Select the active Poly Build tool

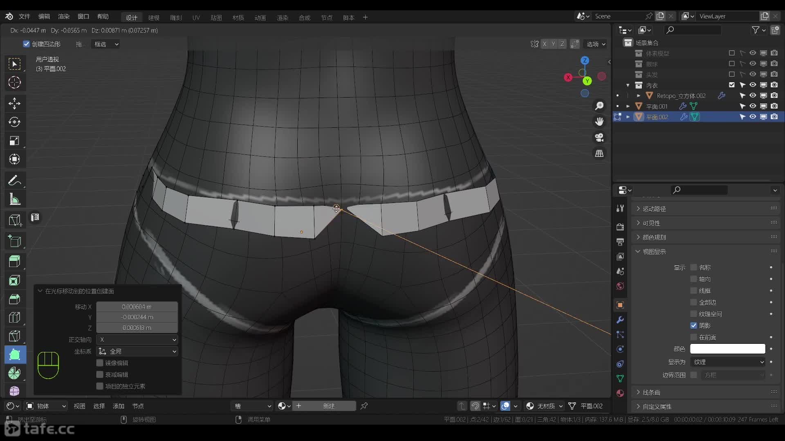pos(15,354)
